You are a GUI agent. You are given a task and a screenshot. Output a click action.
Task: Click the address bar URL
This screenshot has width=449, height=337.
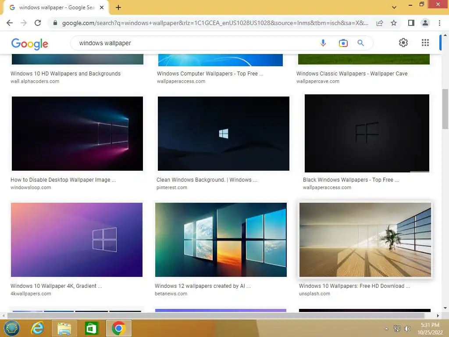(215, 23)
